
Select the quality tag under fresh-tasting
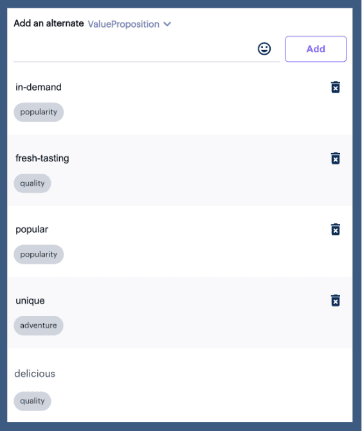(x=32, y=183)
